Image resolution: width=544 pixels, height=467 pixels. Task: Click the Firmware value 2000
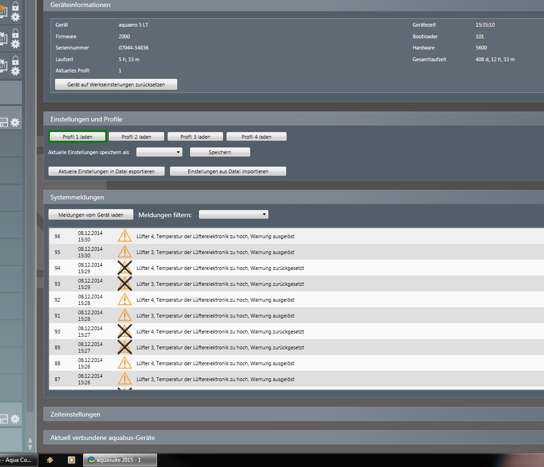click(x=124, y=36)
